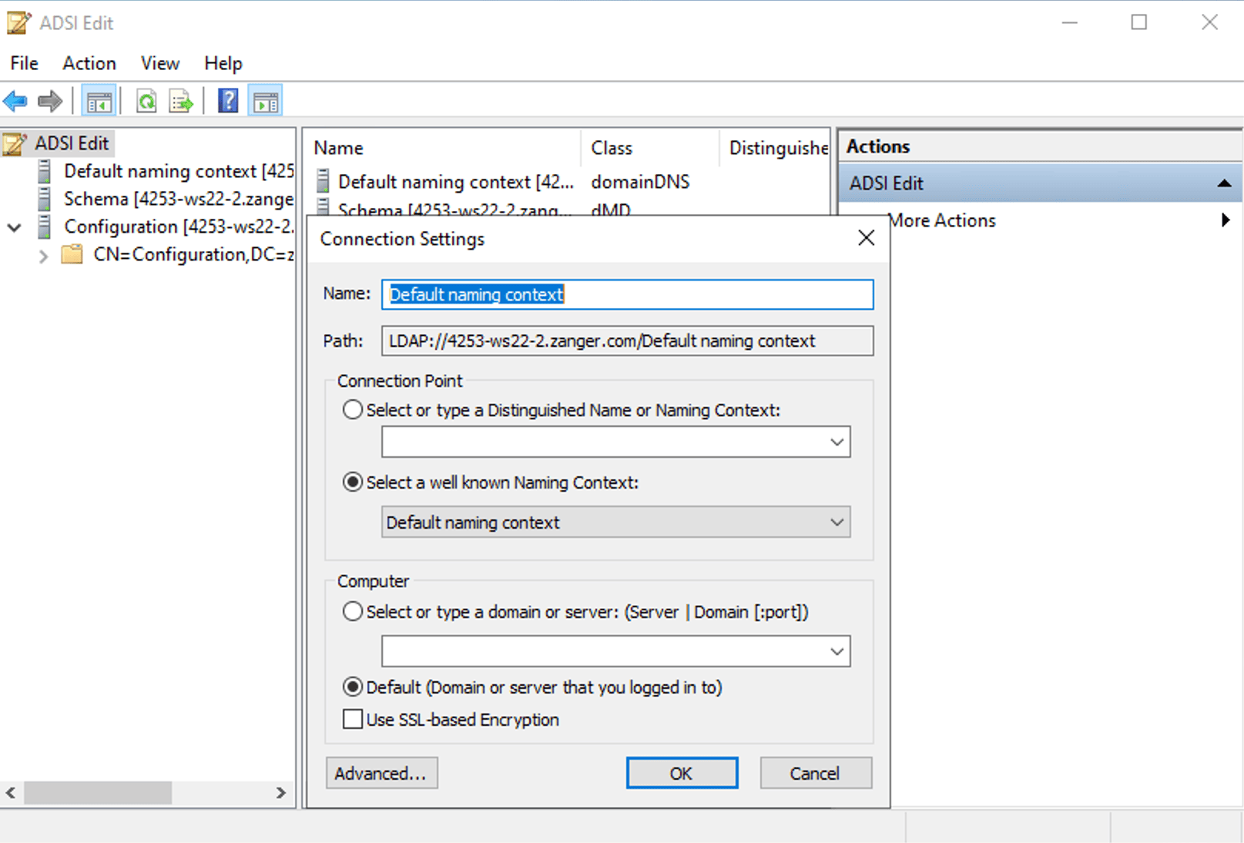Open Help using the question mark icon
The height and width of the screenshot is (843, 1244).
coord(227,100)
